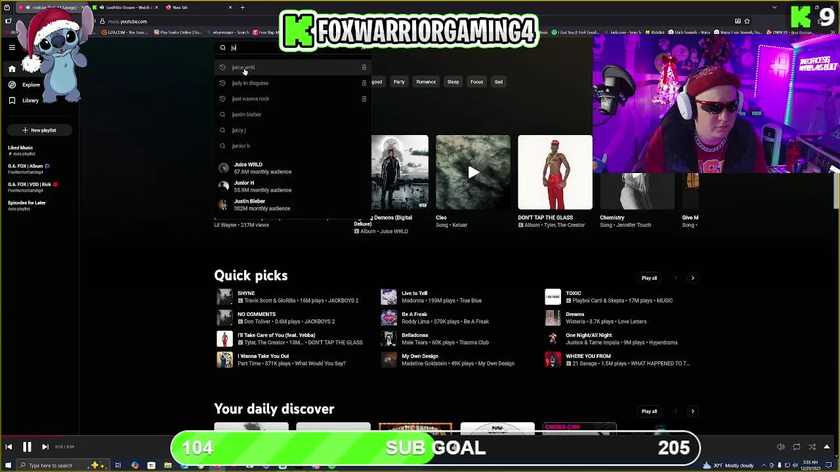The width and height of the screenshot is (840, 472).
Task: Play TOXIC by Playboi Carti & Skepta
Action: tap(553, 297)
